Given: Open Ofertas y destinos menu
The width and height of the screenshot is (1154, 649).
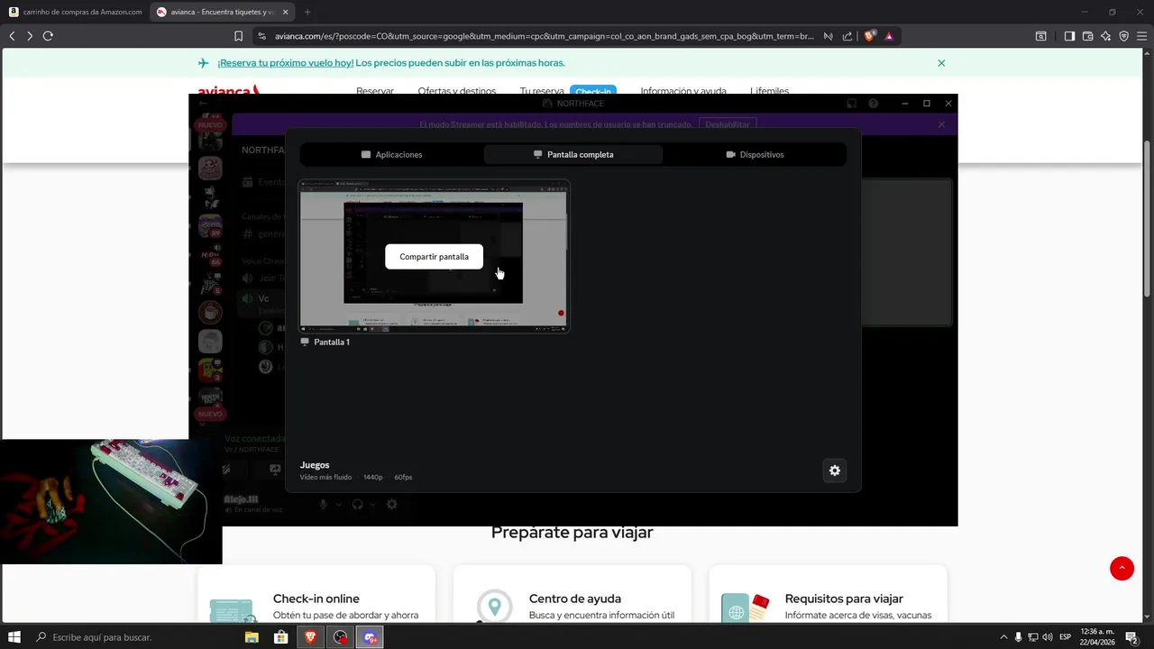Looking at the screenshot, I should (x=457, y=91).
